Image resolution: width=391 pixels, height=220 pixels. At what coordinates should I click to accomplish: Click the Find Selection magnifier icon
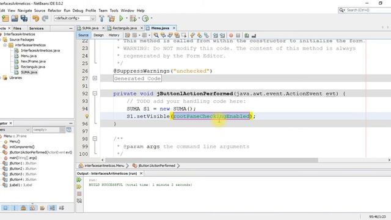(156, 35)
